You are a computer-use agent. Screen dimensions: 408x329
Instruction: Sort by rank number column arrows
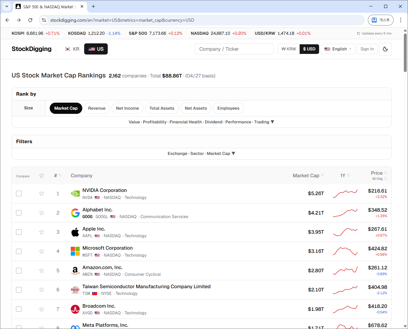coord(60,175)
